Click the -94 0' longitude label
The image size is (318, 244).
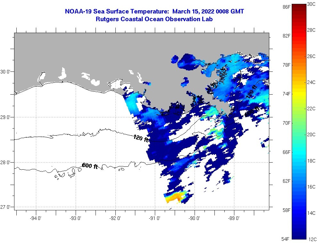point(36,218)
